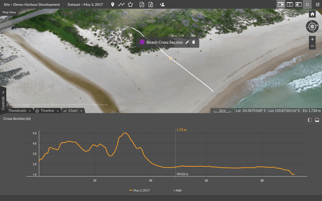Open the globe navigation control

(312, 27)
